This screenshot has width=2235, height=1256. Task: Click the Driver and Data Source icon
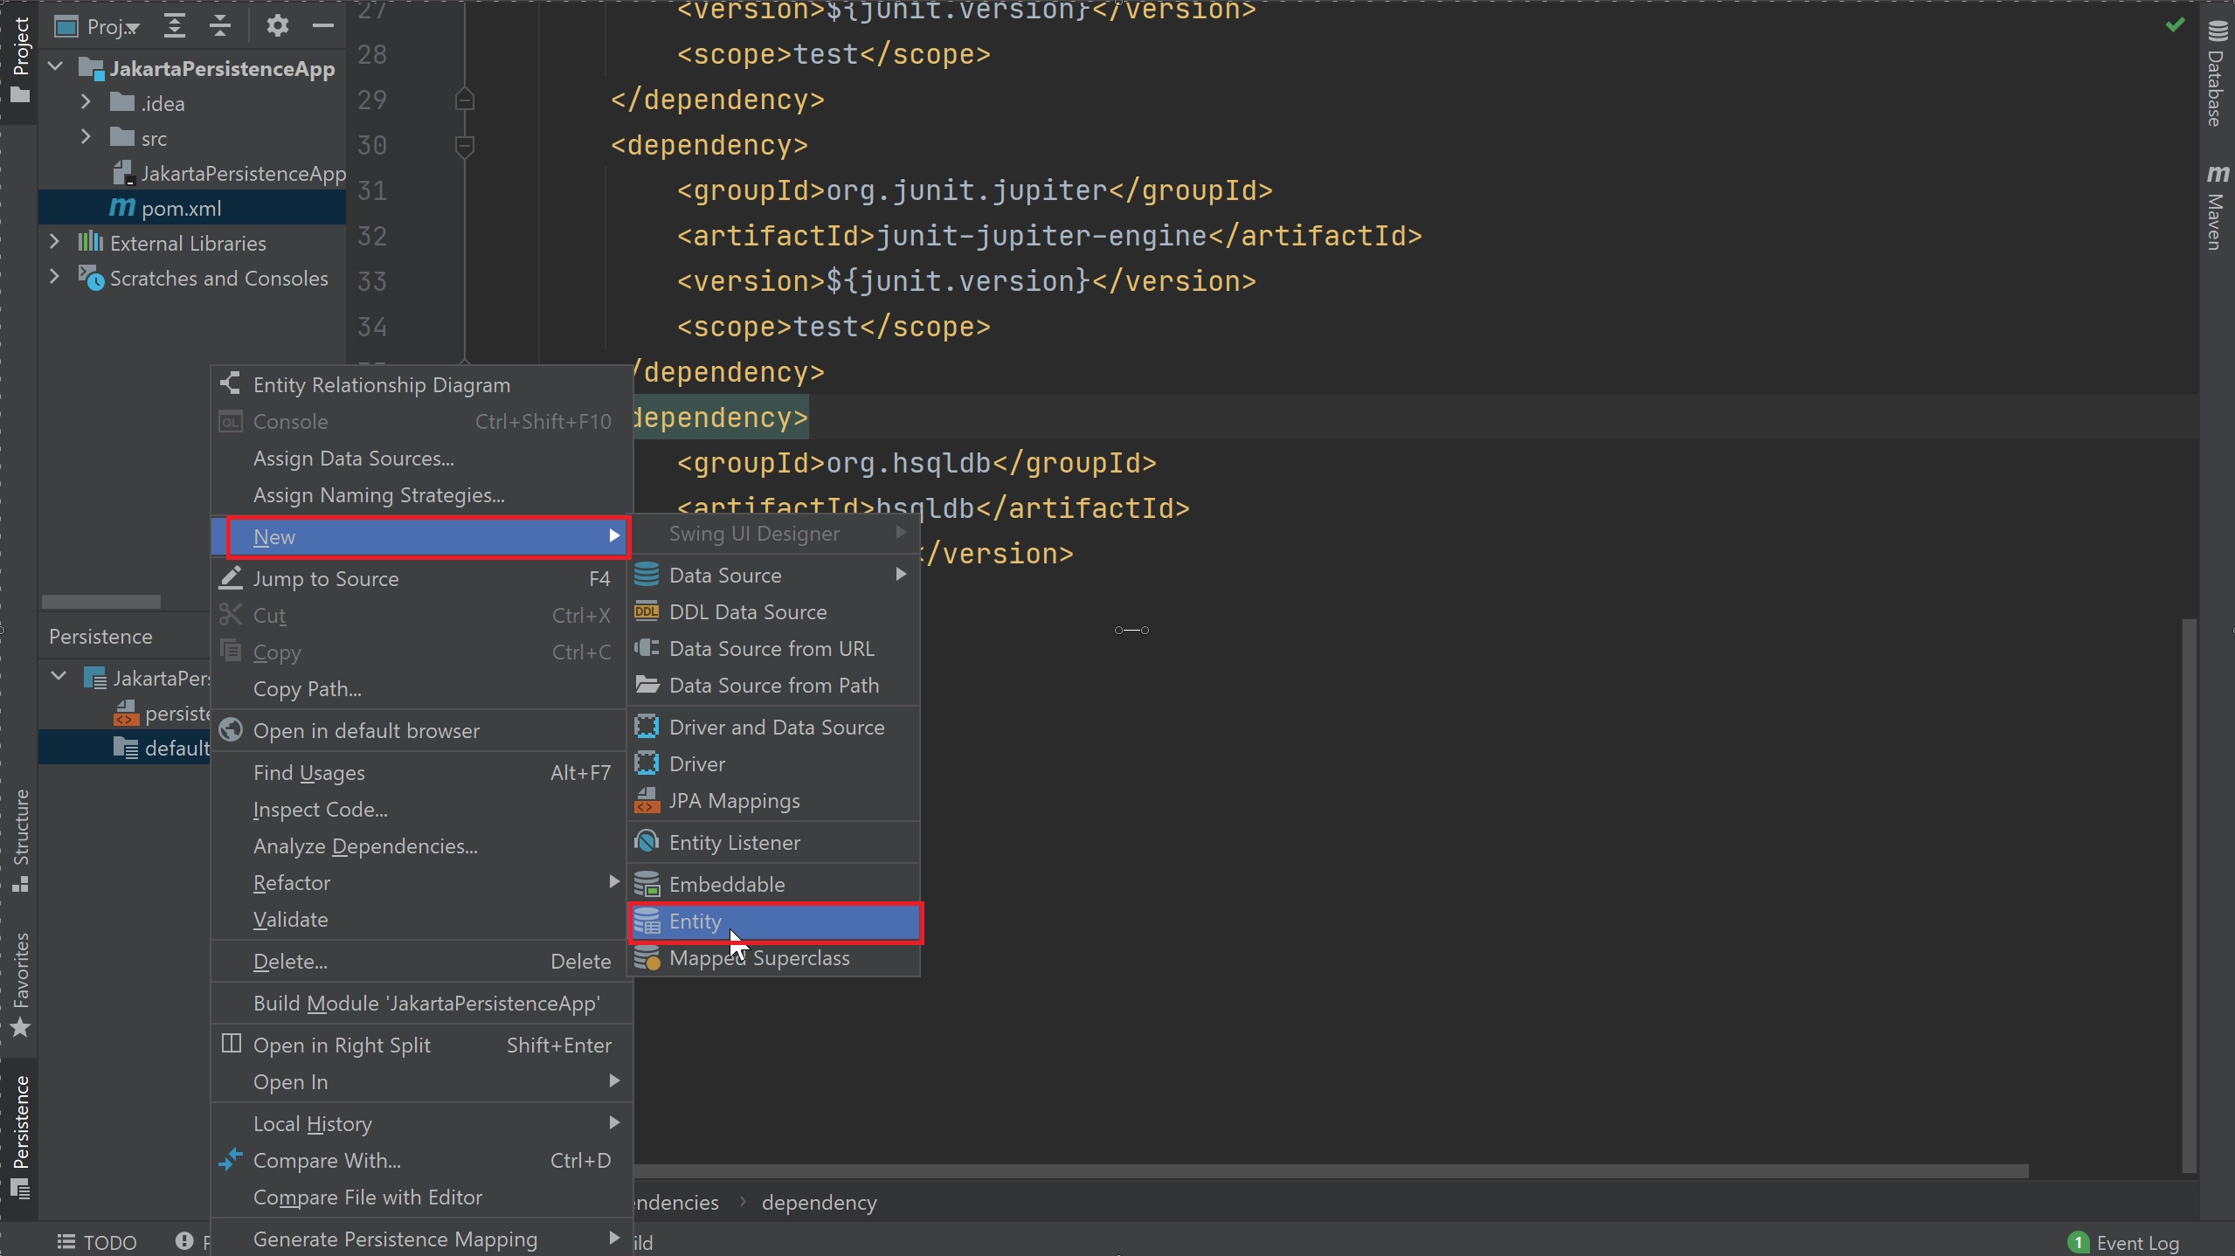[x=647, y=725]
